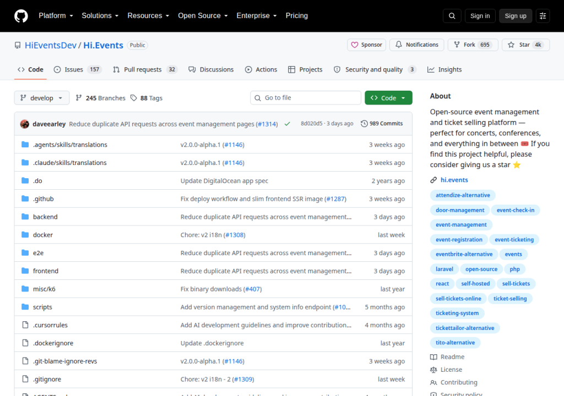Star the repository via Star button
Image resolution: width=564 pixels, height=396 pixels.
(525, 45)
